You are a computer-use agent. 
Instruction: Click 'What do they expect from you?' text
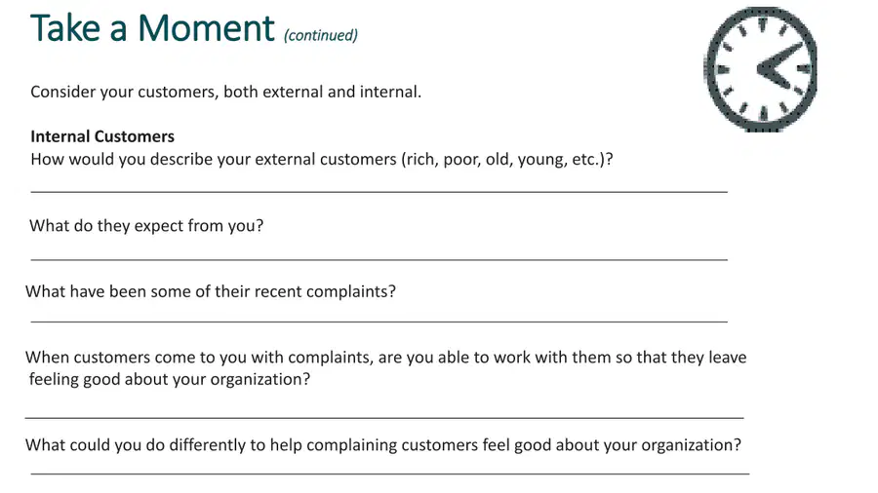[146, 226]
